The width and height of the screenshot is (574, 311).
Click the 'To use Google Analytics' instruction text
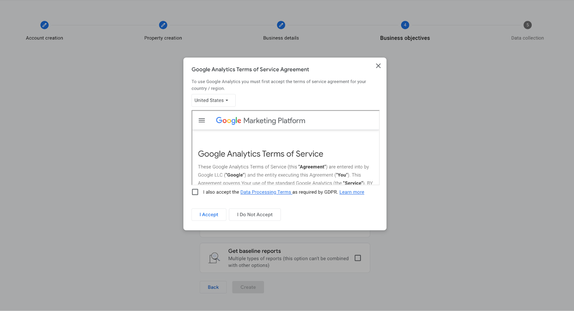[x=279, y=85]
